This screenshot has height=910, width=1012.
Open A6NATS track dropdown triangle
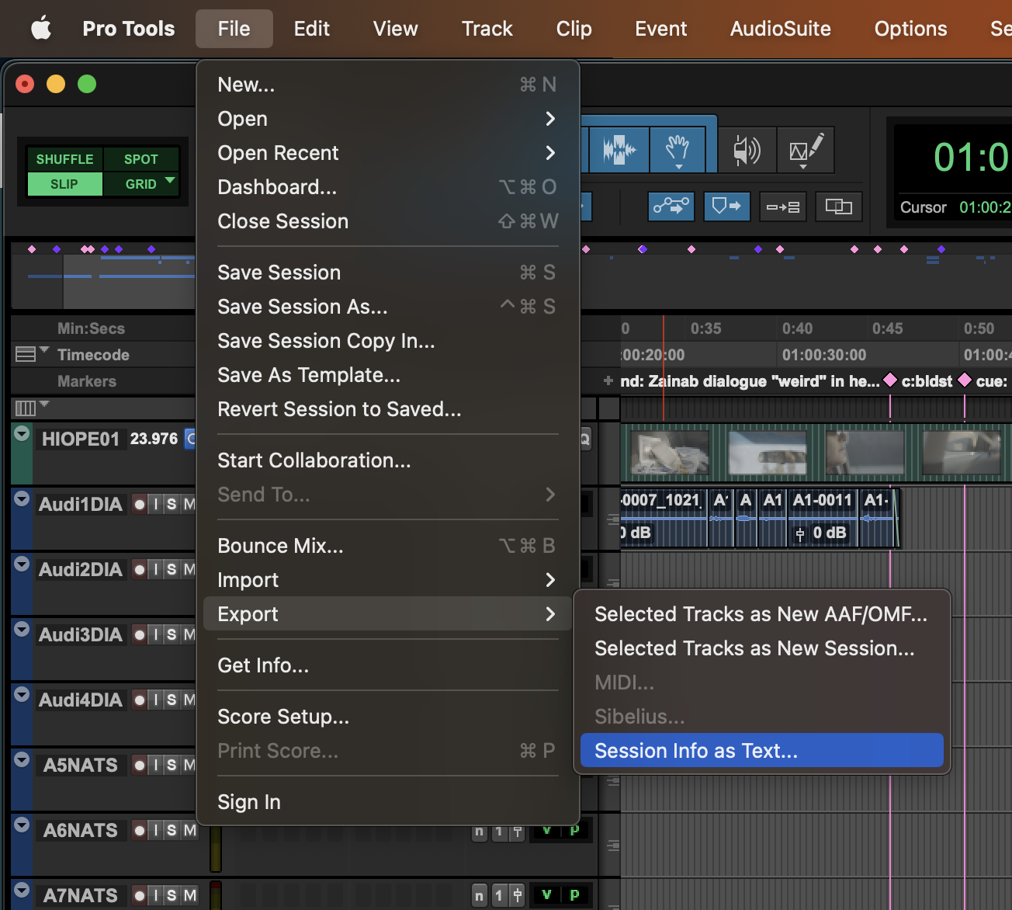tap(22, 825)
